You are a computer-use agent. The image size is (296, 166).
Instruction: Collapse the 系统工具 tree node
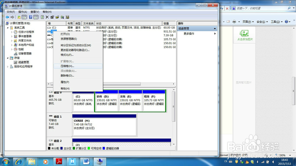pos(8,28)
